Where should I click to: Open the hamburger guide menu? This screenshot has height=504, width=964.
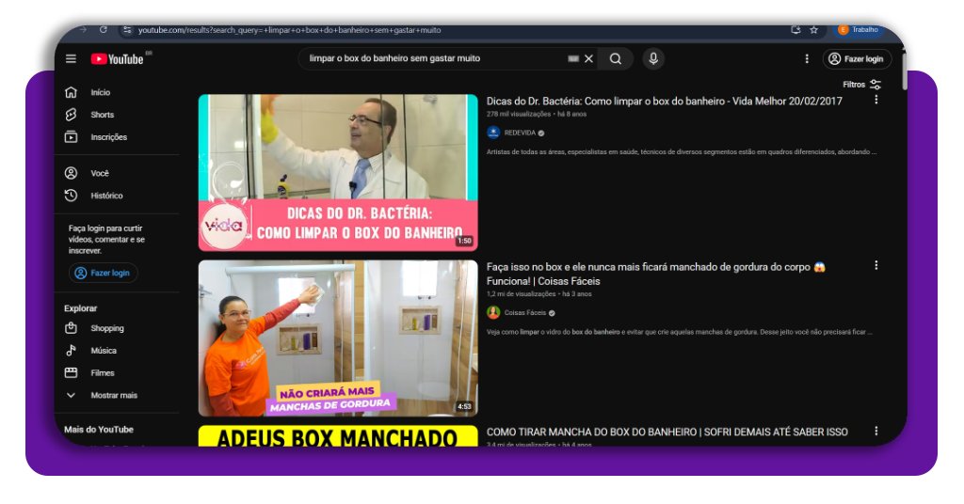(x=72, y=59)
